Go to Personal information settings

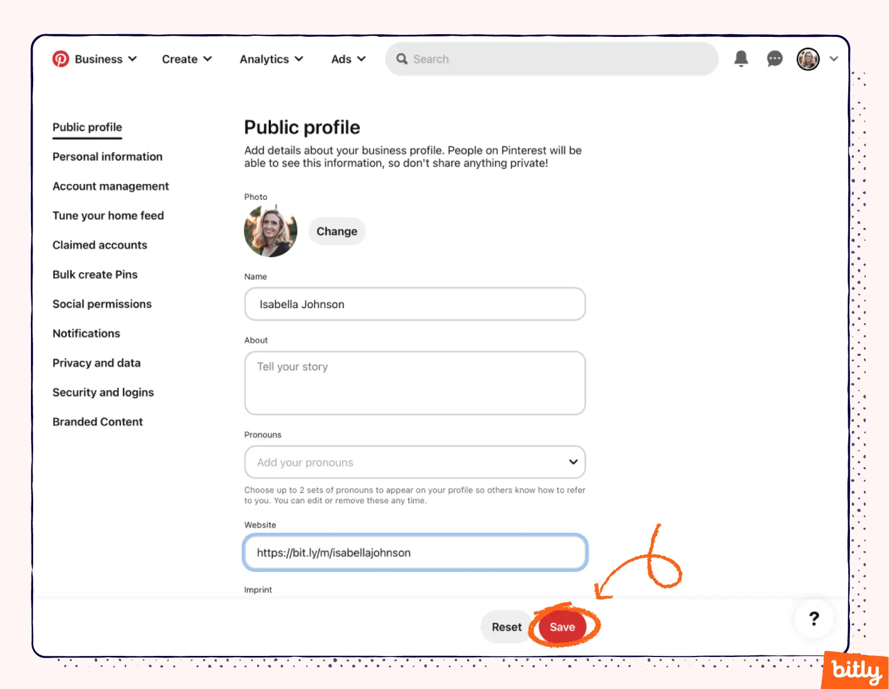[107, 157]
